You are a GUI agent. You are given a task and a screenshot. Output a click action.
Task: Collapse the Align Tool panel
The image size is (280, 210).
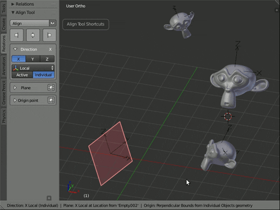point(13,12)
